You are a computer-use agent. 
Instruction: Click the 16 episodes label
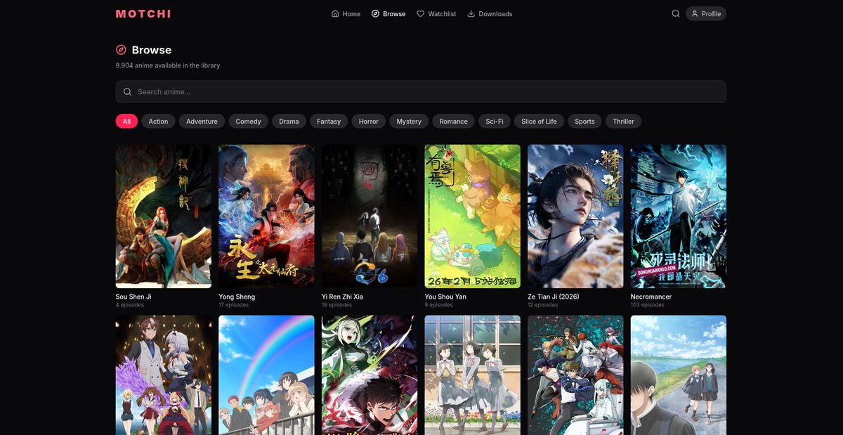(337, 305)
